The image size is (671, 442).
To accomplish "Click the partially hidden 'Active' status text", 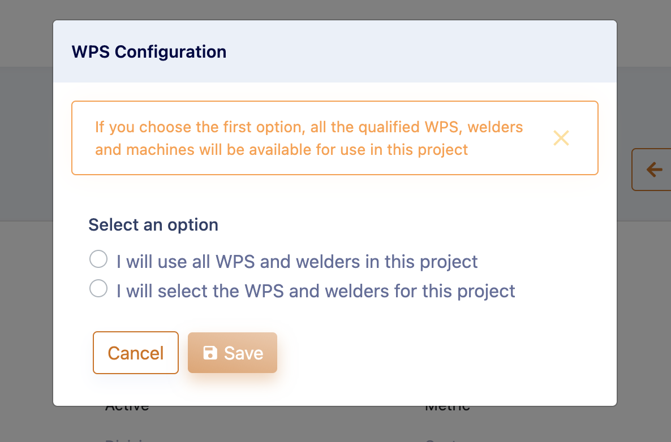I will [127, 409].
